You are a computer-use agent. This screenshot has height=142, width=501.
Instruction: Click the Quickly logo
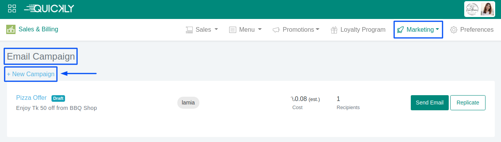(x=49, y=9)
